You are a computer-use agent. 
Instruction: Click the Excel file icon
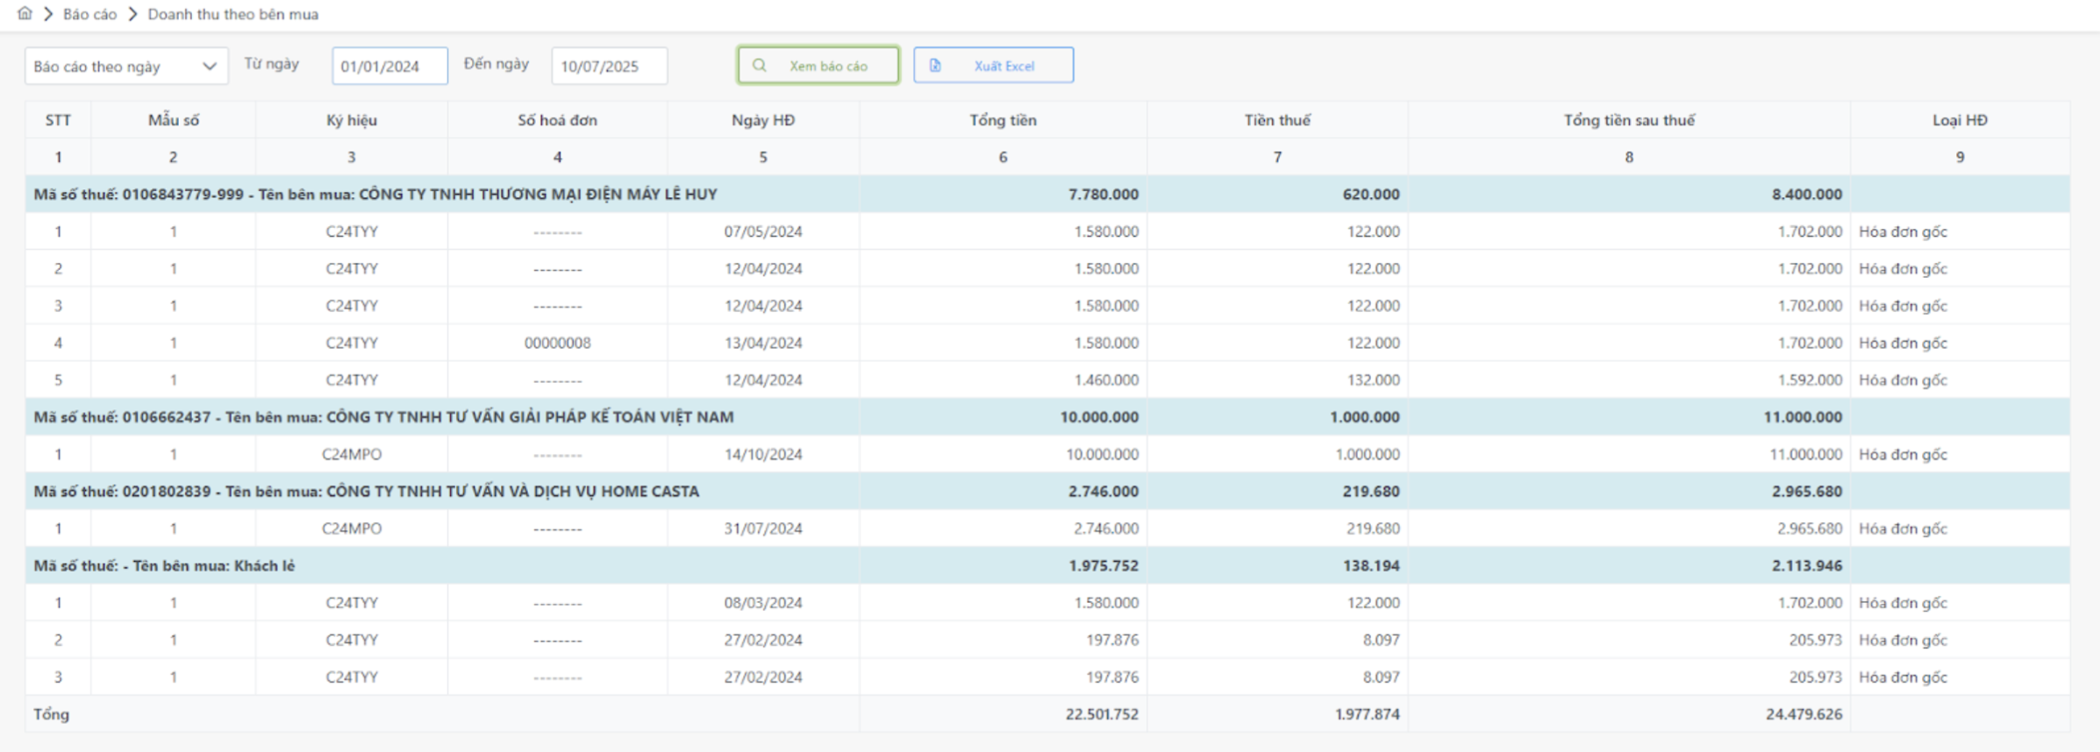click(935, 66)
